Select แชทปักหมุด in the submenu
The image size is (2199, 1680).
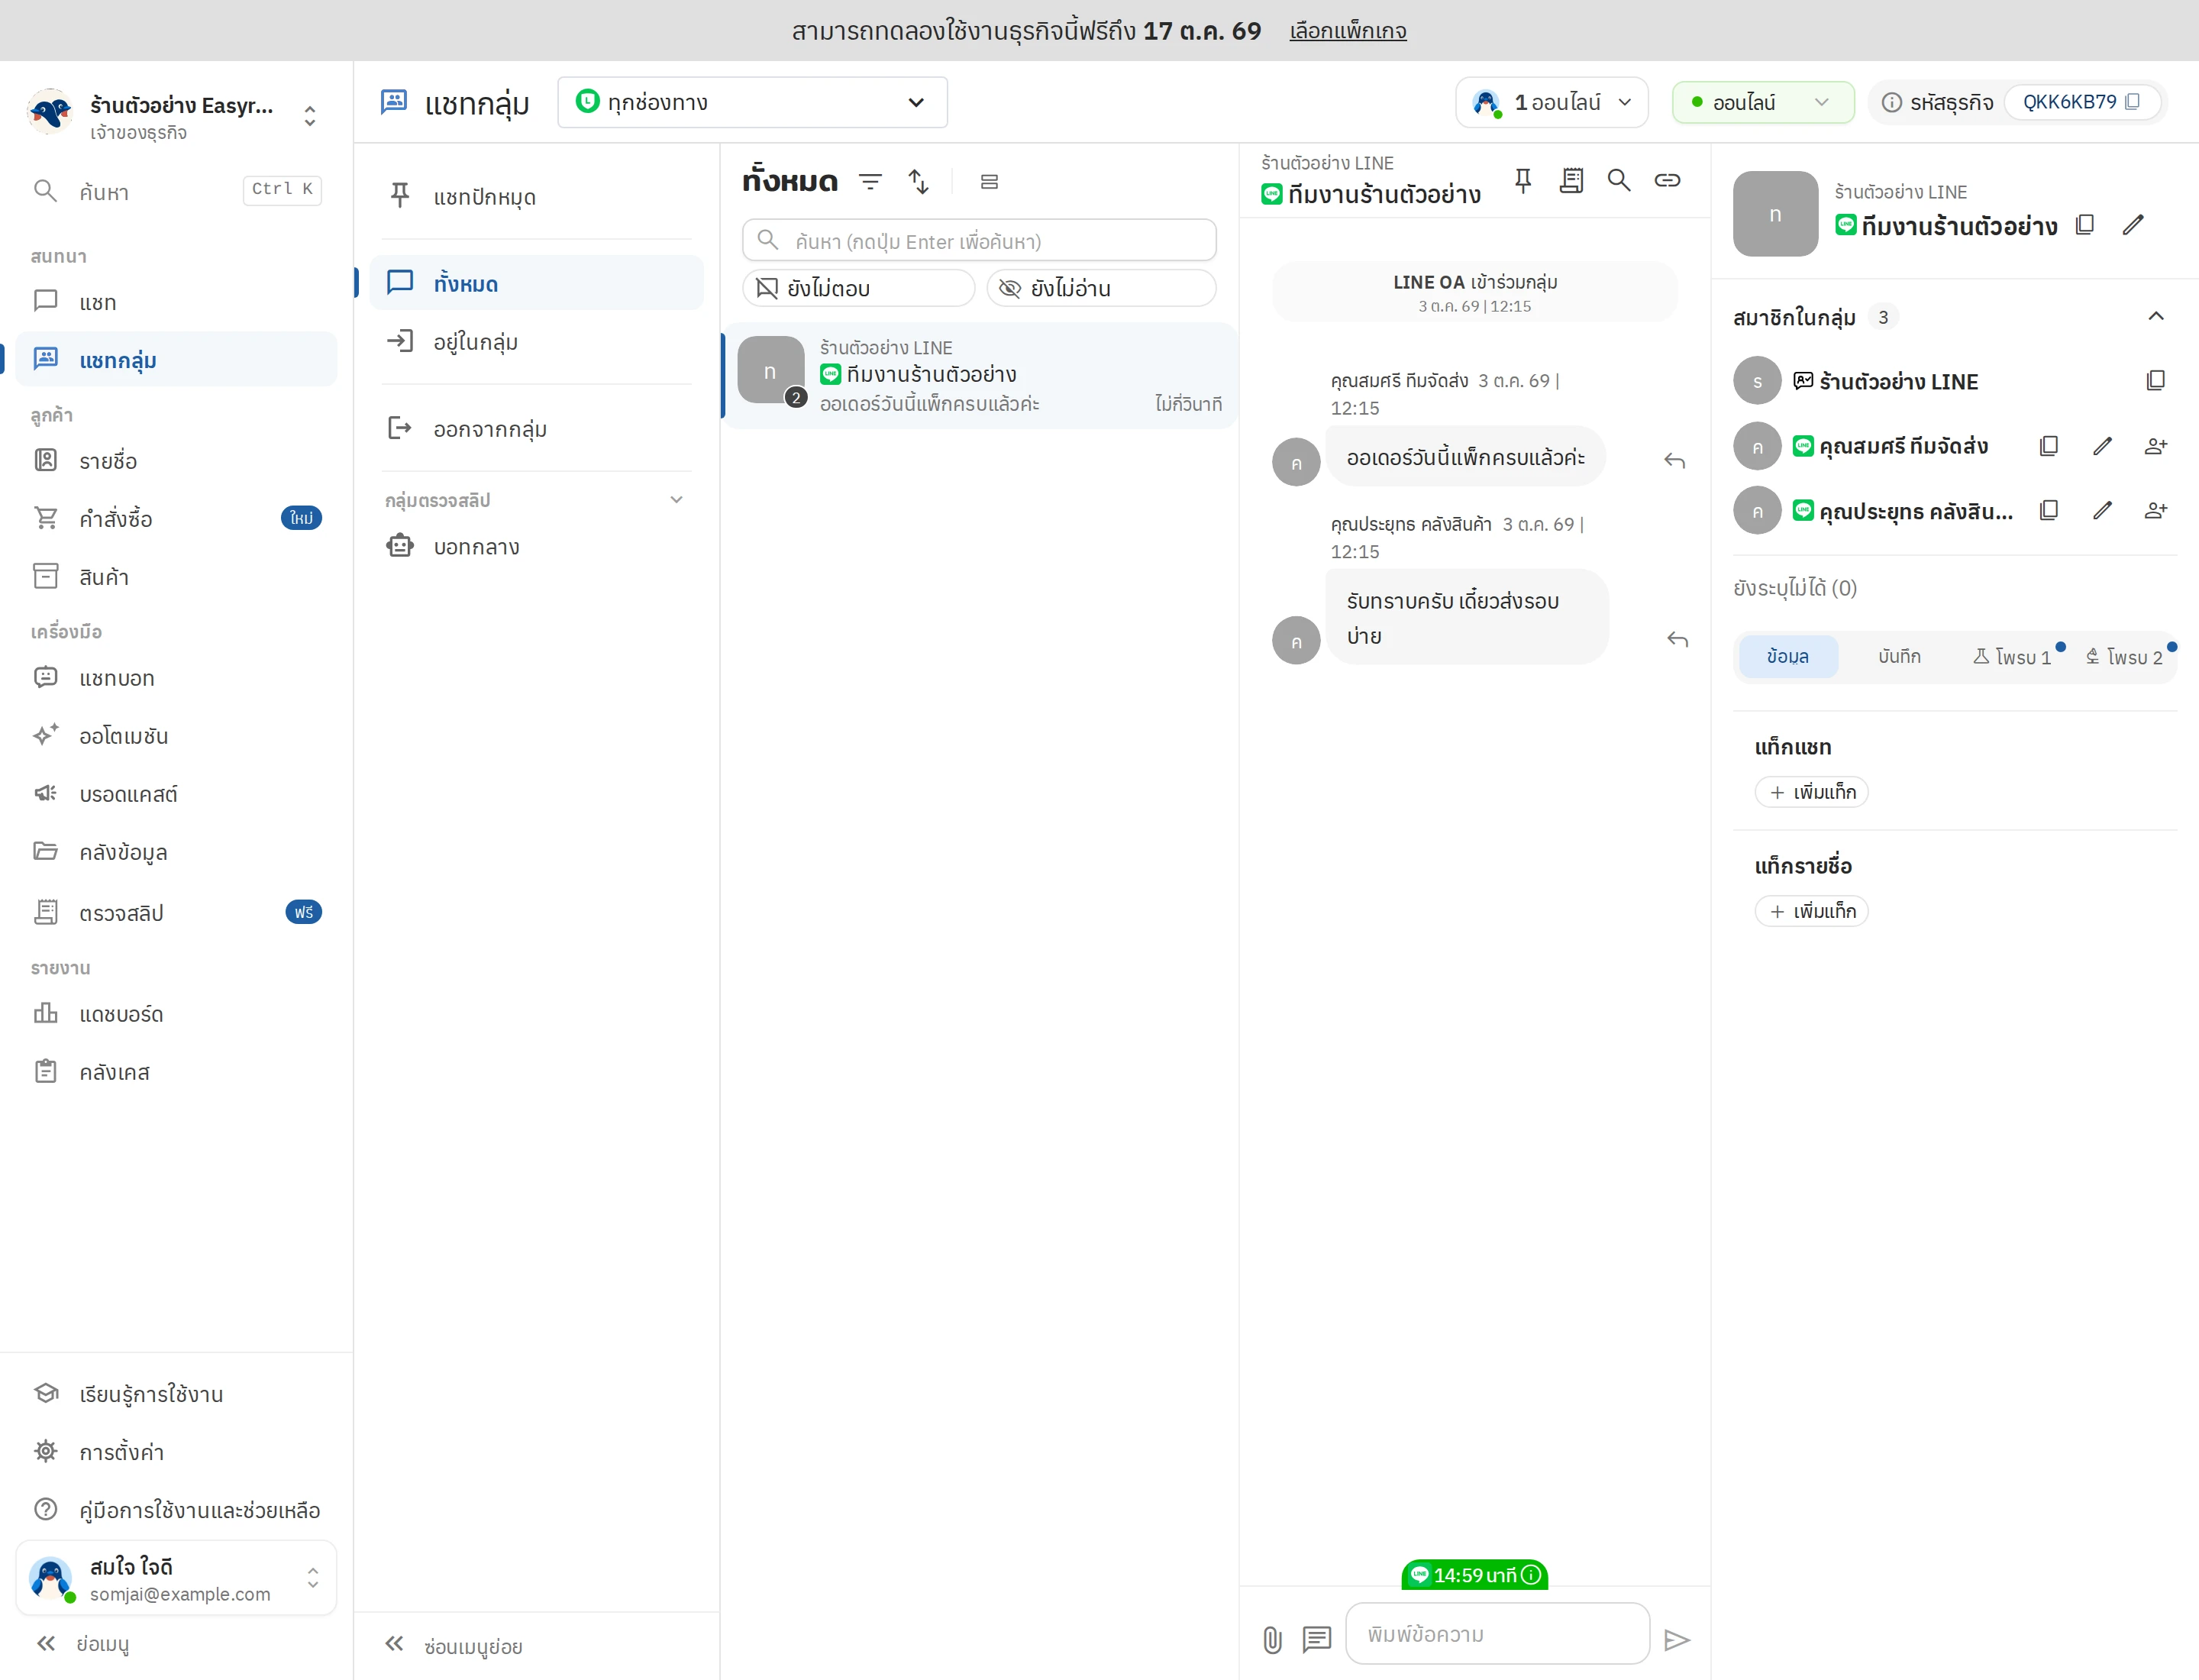pyautogui.click(x=536, y=197)
